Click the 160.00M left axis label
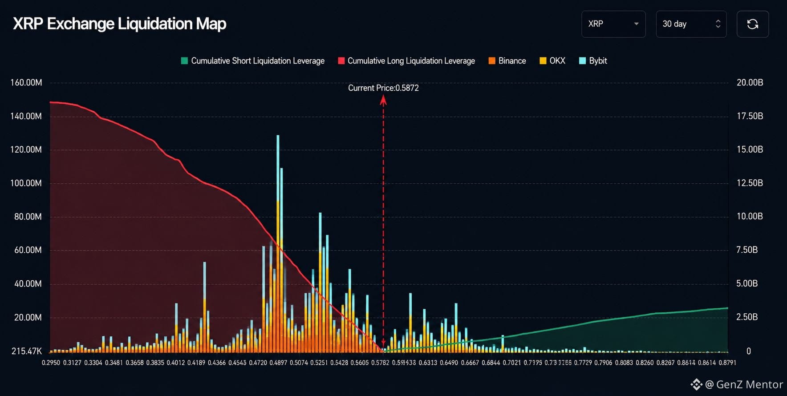The width and height of the screenshot is (787, 396). pyautogui.click(x=26, y=83)
